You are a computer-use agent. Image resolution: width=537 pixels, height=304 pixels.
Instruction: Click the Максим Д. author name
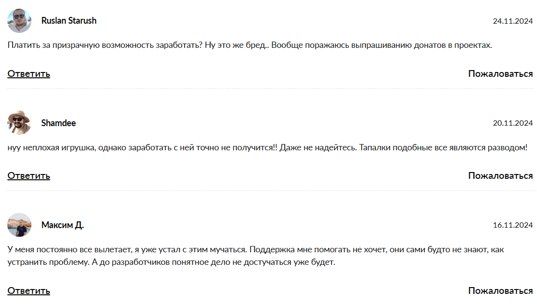[62, 225]
